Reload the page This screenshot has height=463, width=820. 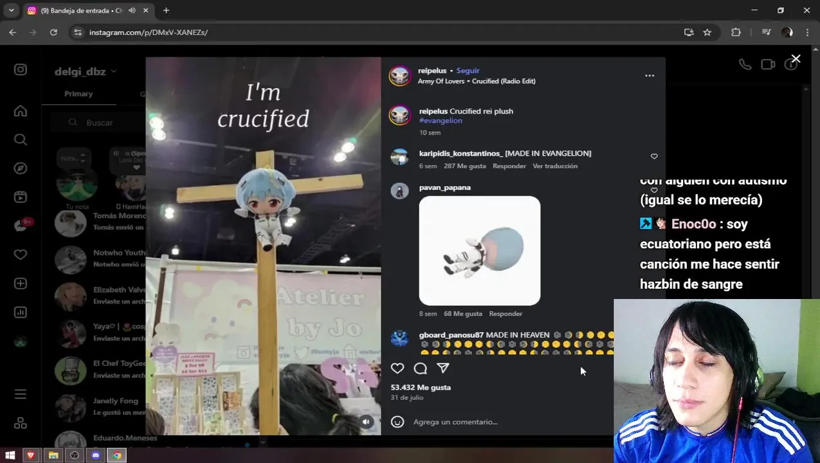pos(53,32)
